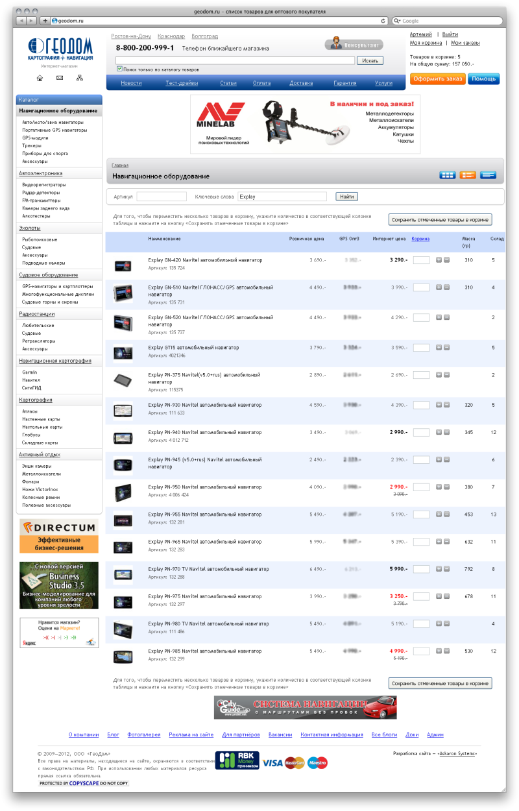Click the Оформить заказ orange button
Viewport: 519px width, 811px height.
[437, 79]
